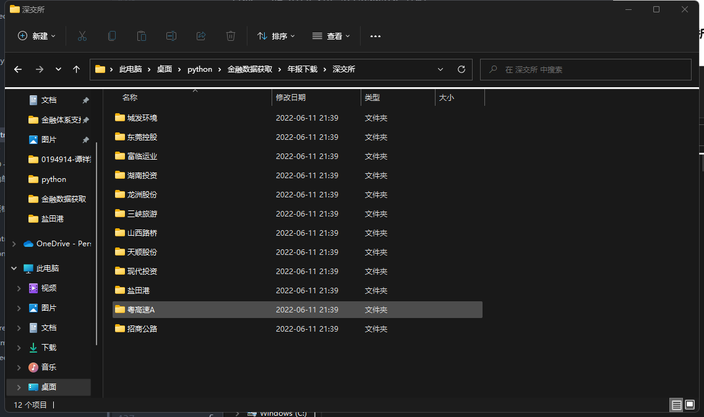Image resolution: width=704 pixels, height=417 pixels.
Task: Select the 现代投资 folder row name
Action: 142,271
